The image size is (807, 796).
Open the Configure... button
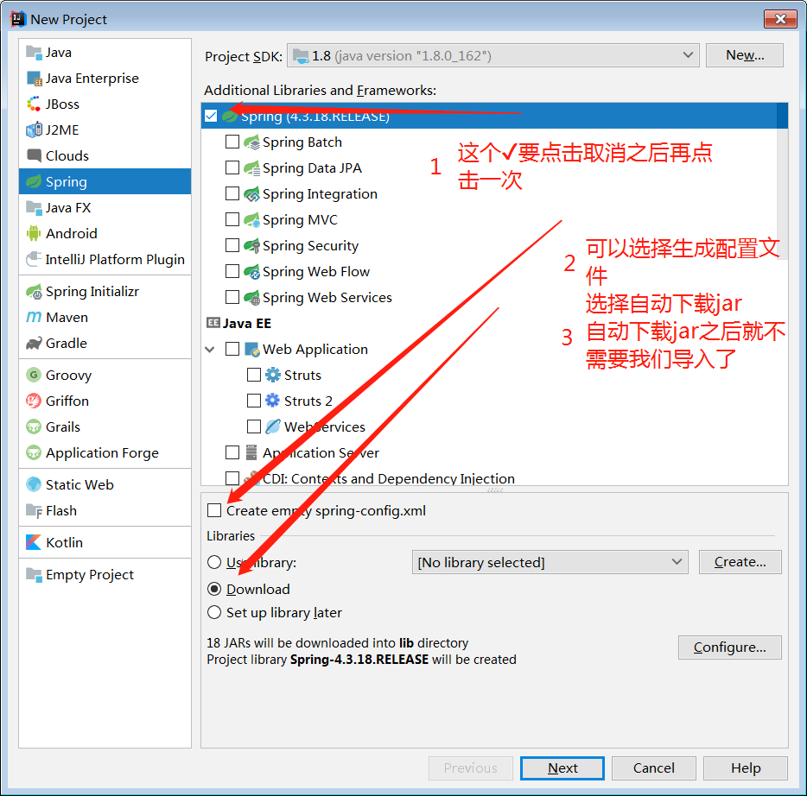730,648
